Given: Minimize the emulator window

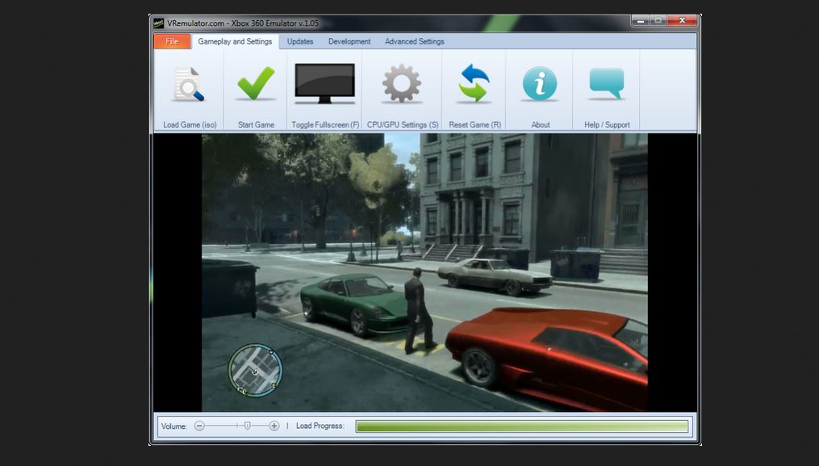Looking at the screenshot, I should point(640,21).
